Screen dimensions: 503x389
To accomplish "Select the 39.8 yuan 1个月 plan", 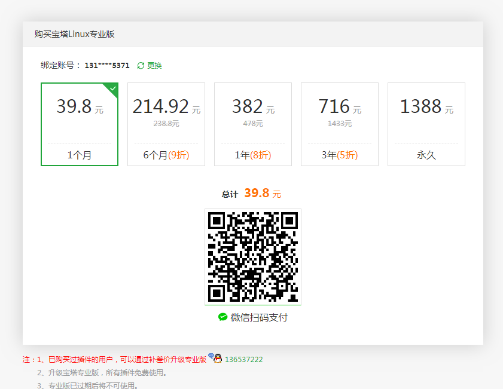I will click(80, 124).
